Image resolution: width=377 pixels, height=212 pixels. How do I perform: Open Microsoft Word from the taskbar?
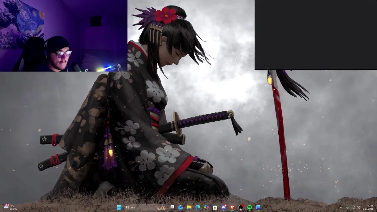coord(258,207)
